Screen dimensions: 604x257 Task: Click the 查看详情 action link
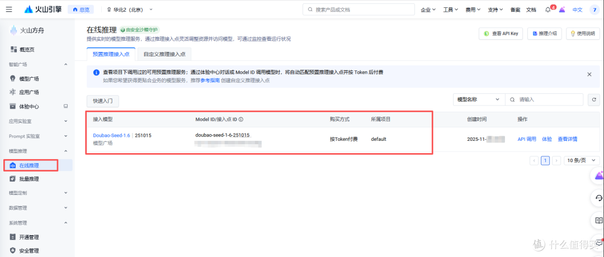point(568,139)
